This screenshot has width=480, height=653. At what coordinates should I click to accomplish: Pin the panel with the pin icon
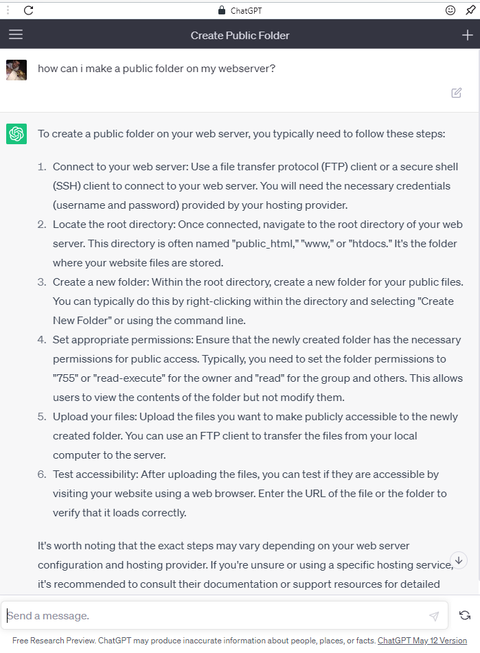(x=470, y=10)
